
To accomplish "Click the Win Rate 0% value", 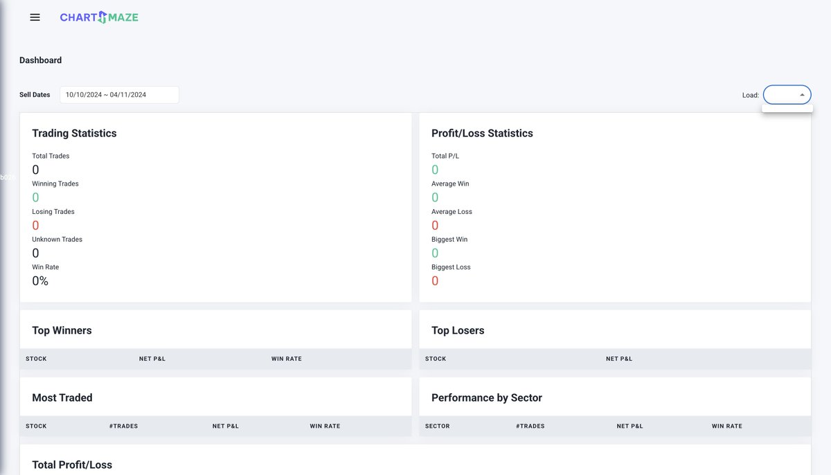I will [40, 281].
